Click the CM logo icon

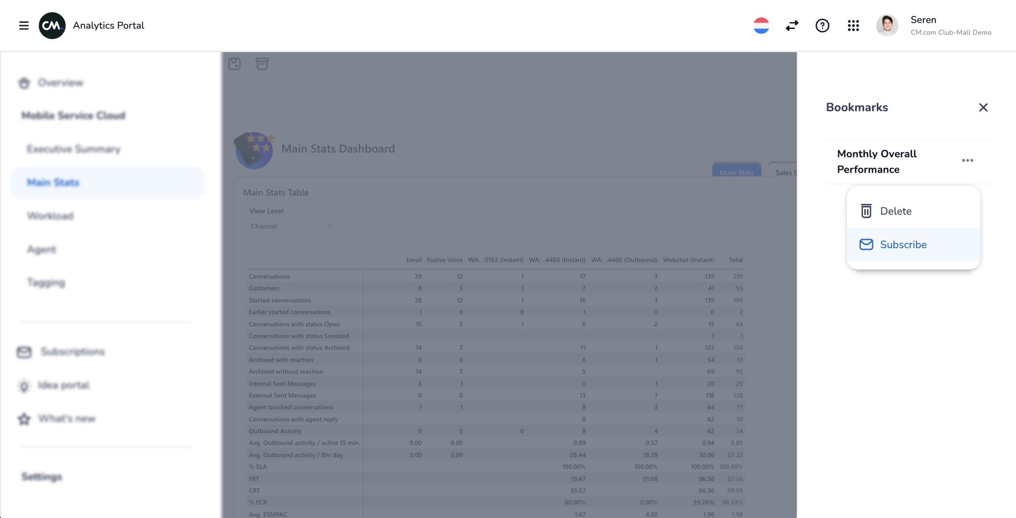52,26
